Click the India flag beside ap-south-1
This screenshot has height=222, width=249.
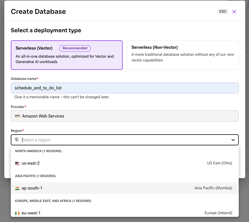click(x=17, y=188)
